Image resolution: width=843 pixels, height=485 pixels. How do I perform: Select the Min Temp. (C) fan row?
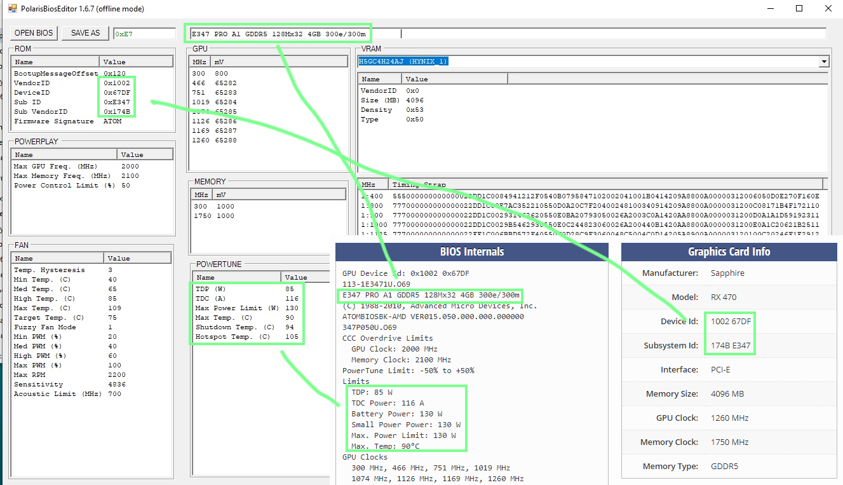point(91,280)
